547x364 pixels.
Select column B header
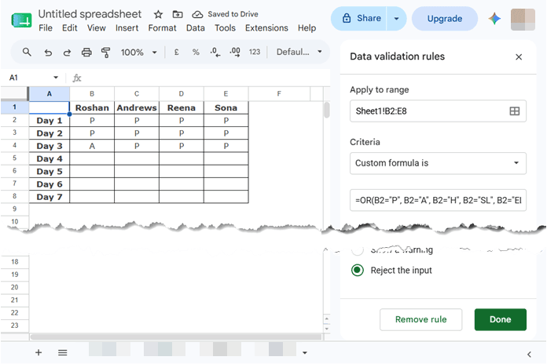coord(92,93)
